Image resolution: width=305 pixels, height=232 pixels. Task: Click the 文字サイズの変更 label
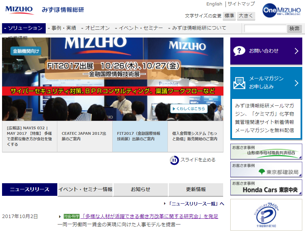click(203, 16)
